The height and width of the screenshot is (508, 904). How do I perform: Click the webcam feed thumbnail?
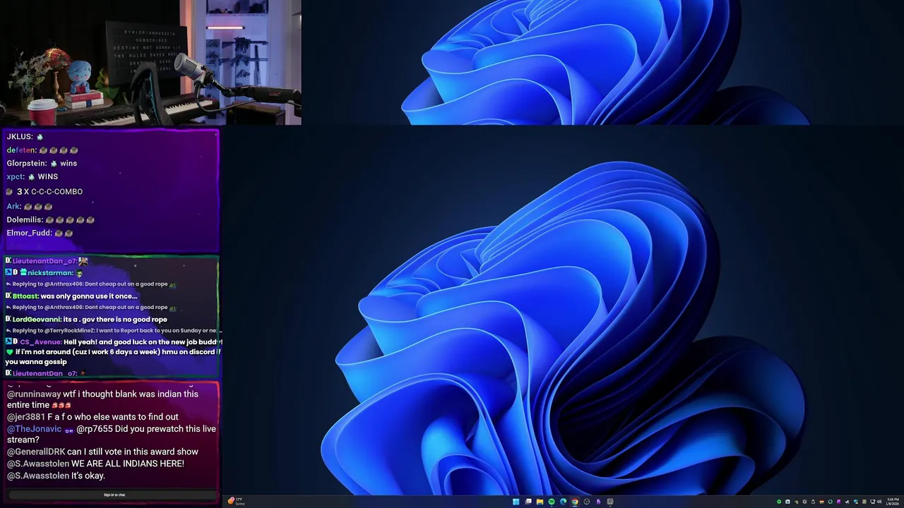click(150, 62)
